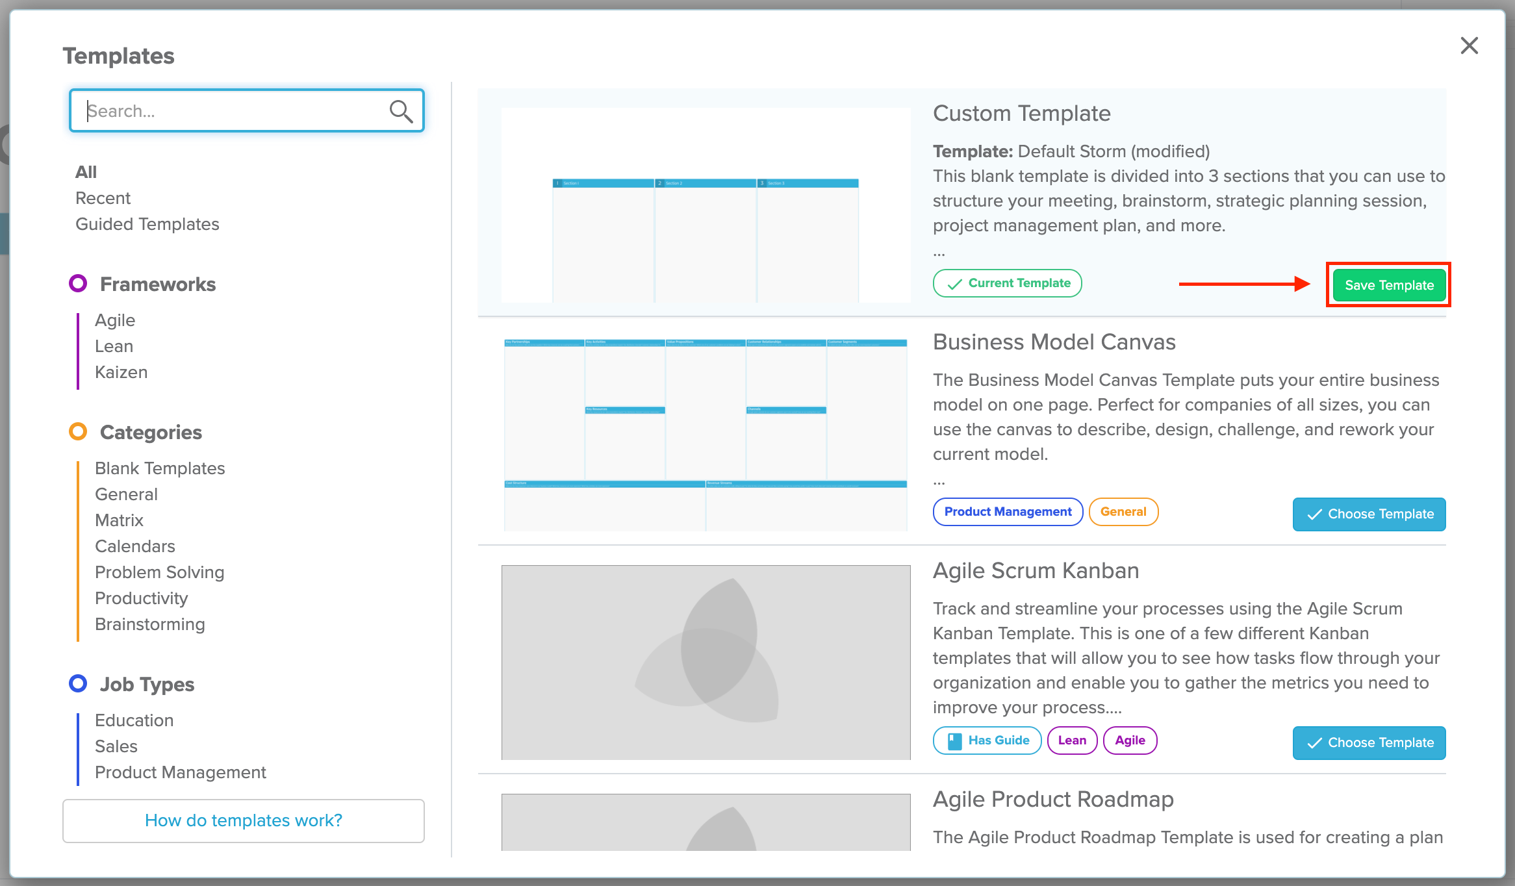This screenshot has height=886, width=1515.
Task: Click the search magnifier icon
Action: pos(401,111)
